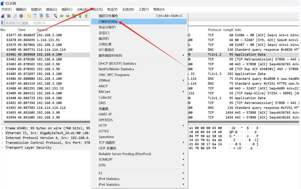The image size is (301, 189).
Task: Expand Reliable Server Pooling submenu arrow
Action: [x=183, y=154]
